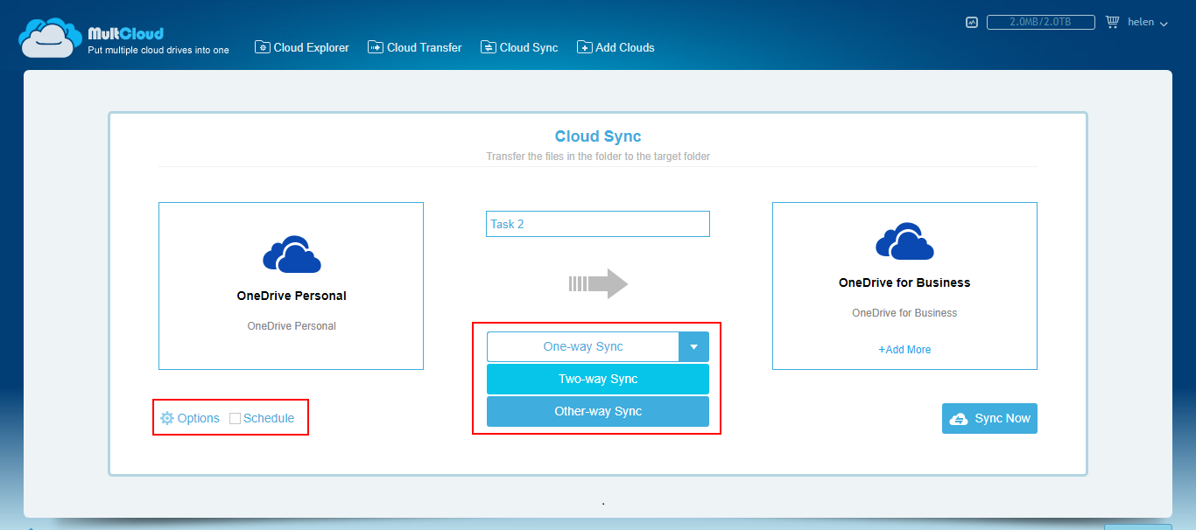This screenshot has width=1196, height=530.
Task: Click the 'Put multiple cloud drives into one' tagline
Action: tap(158, 50)
